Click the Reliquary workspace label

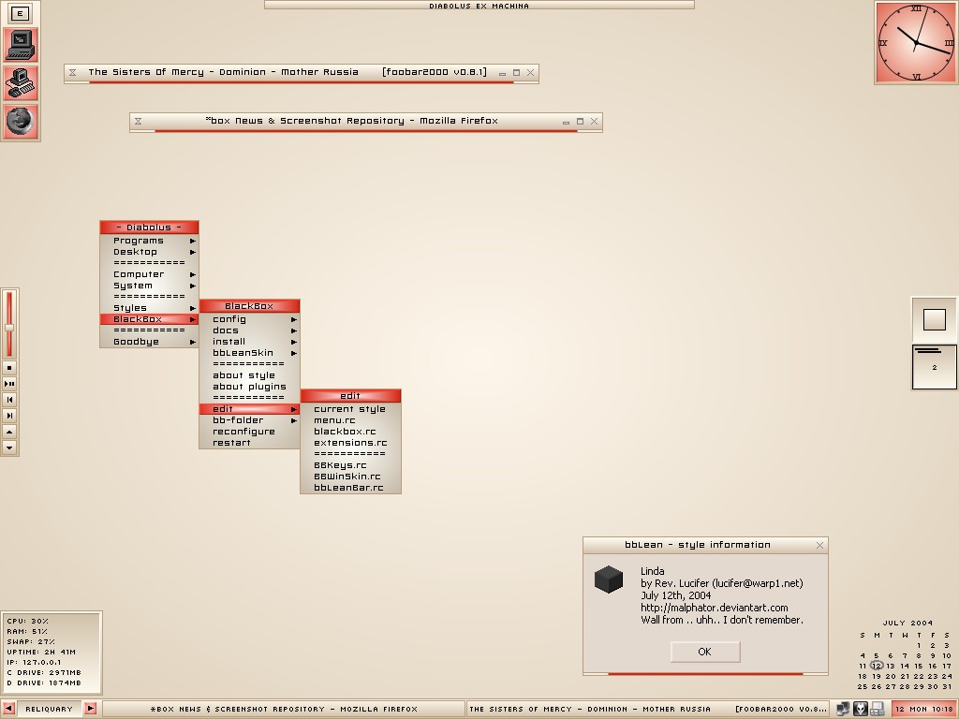click(50, 709)
